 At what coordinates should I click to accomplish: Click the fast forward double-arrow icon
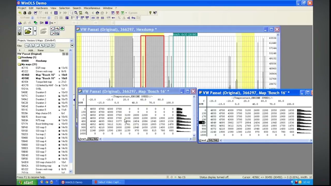pyautogui.click(x=65, y=13)
